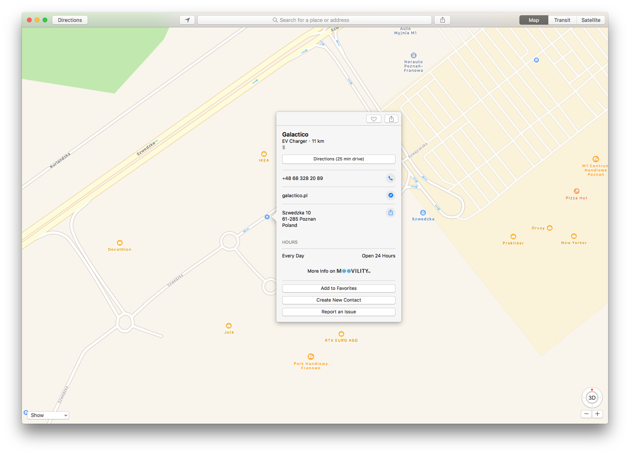The width and height of the screenshot is (630, 455).
Task: Select the M1 Centrum Handlowe pin
Action: point(596,159)
